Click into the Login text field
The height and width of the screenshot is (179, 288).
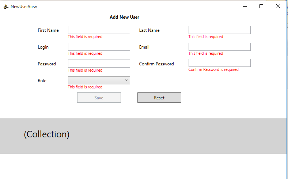click(99, 47)
